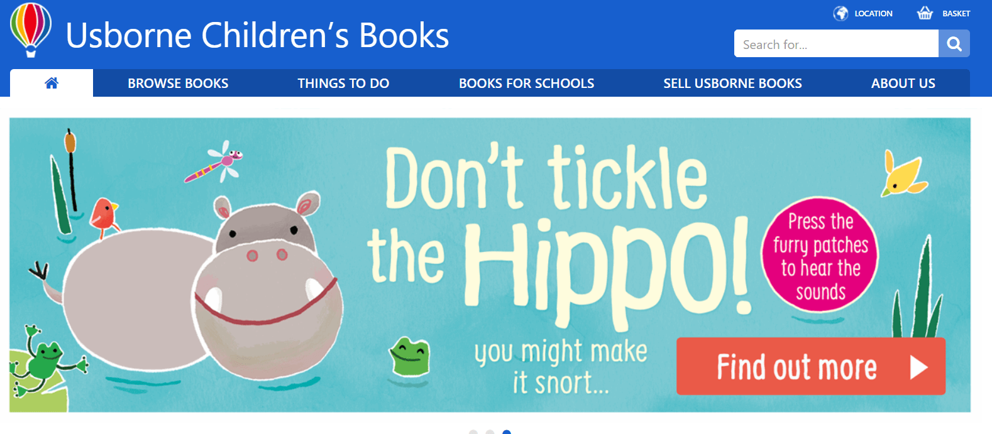Click the LOCATION link text
The image size is (992, 434).
(873, 13)
